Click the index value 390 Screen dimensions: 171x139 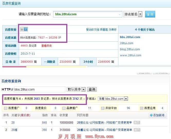[x=44, y=130]
